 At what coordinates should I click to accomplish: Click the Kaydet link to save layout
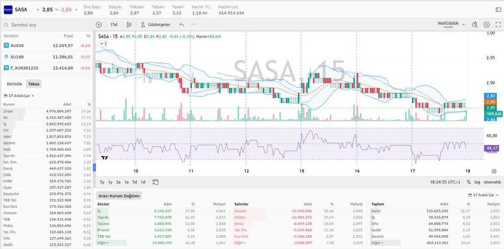(449, 28)
